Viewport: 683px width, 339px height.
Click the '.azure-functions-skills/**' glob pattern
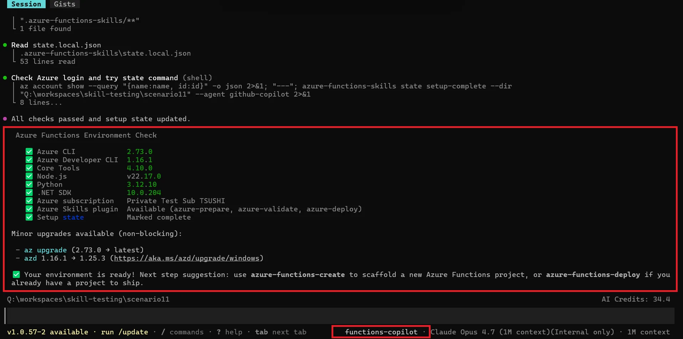tap(79, 20)
